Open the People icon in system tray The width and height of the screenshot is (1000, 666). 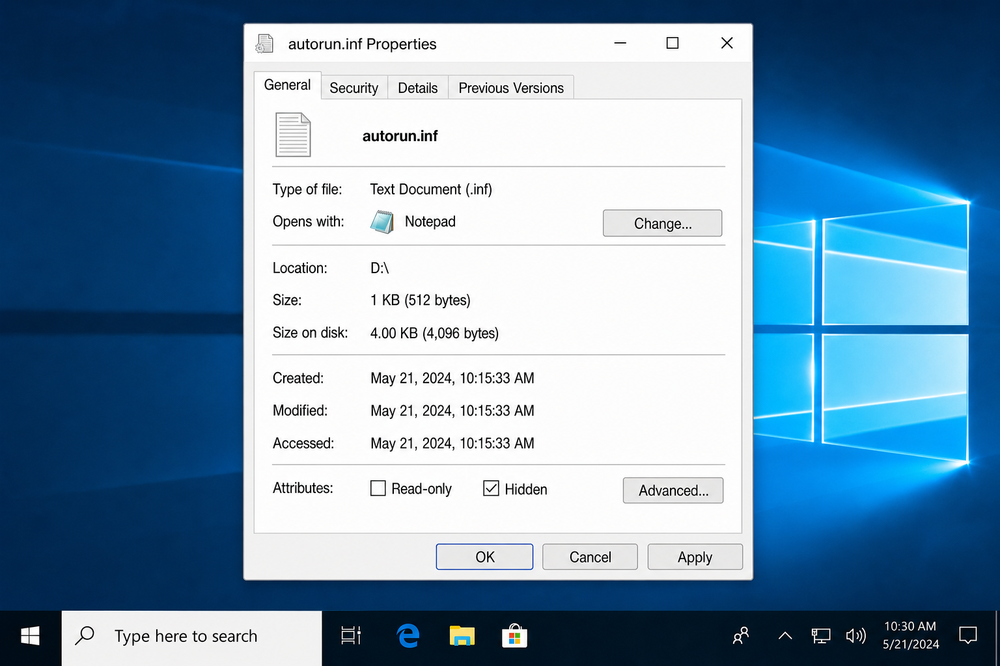[741, 636]
